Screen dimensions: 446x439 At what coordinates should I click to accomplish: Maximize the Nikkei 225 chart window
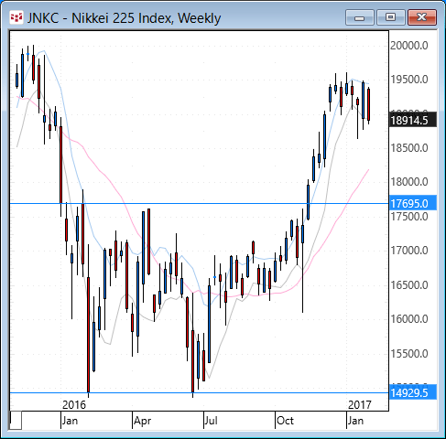click(x=390, y=17)
